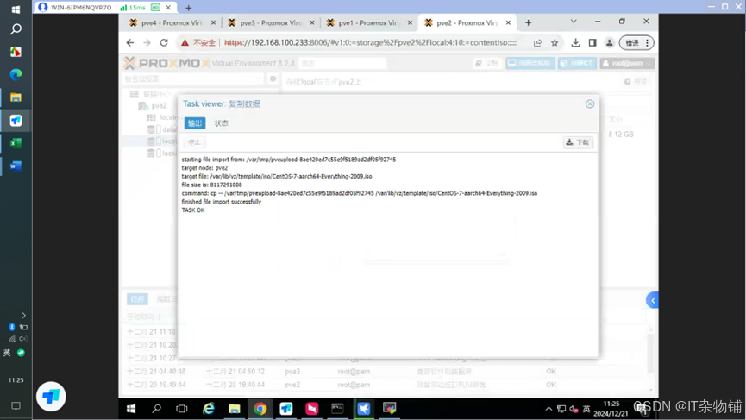
Task: Reload the current page
Action: tap(164, 43)
